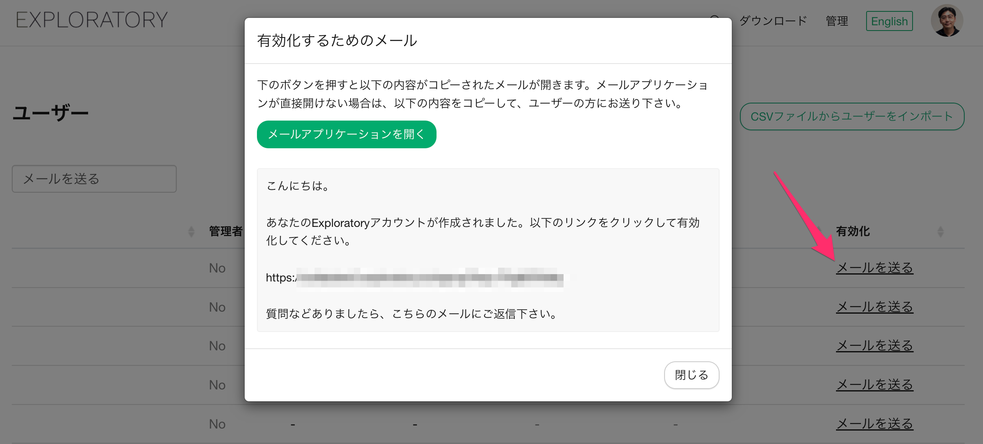The height and width of the screenshot is (444, 983).
Task: Click メールを送る link in first row
Action: click(875, 268)
